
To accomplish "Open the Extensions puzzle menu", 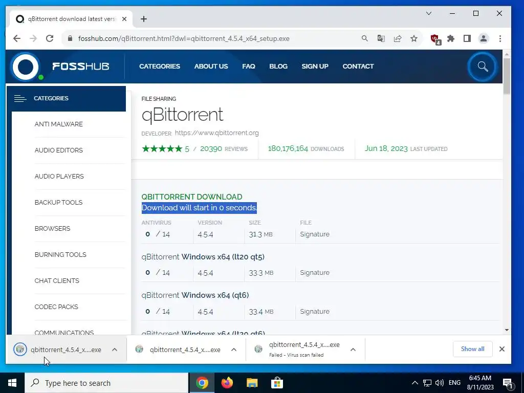I will pos(451,38).
